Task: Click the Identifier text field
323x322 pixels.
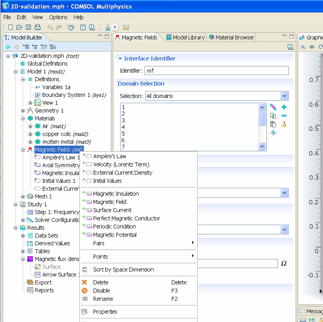Action: coord(216,71)
